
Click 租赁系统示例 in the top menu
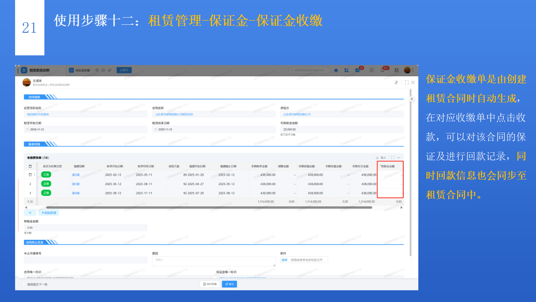(x=40, y=70)
